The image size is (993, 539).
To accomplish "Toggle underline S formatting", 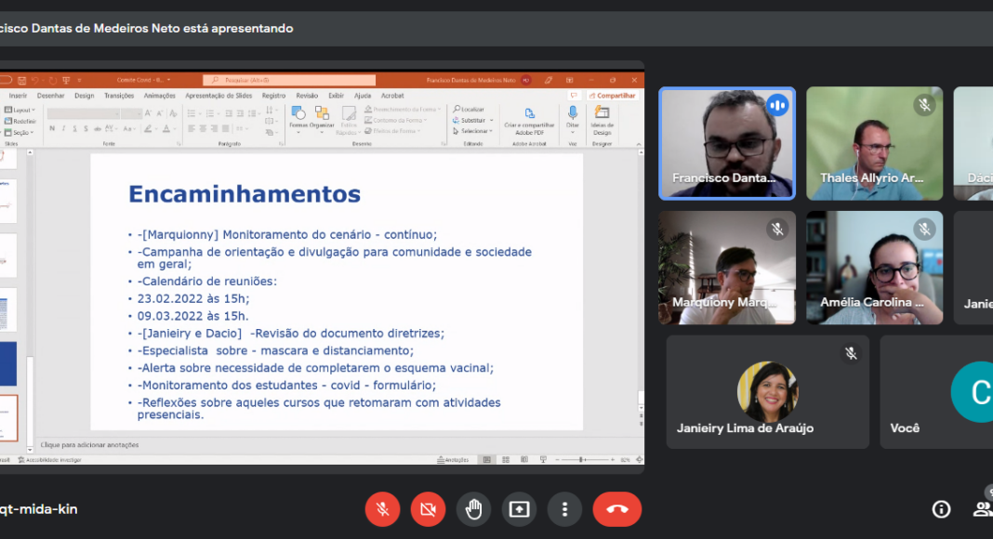I will pos(74,129).
